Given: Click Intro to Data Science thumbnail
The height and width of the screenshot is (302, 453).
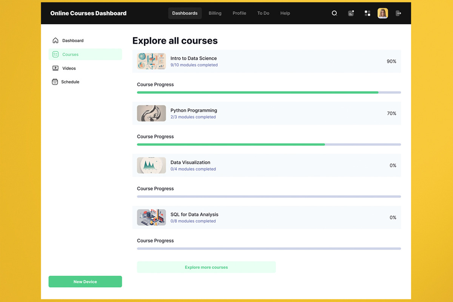Looking at the screenshot, I should (151, 61).
